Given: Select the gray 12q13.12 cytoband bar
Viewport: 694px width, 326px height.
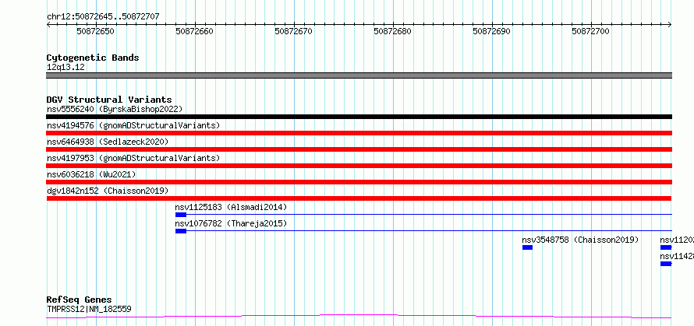Looking at the screenshot, I should pyautogui.click(x=359, y=75).
